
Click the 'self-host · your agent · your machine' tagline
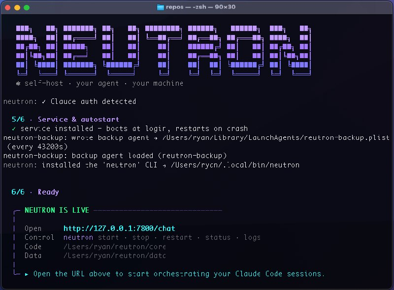(104, 83)
